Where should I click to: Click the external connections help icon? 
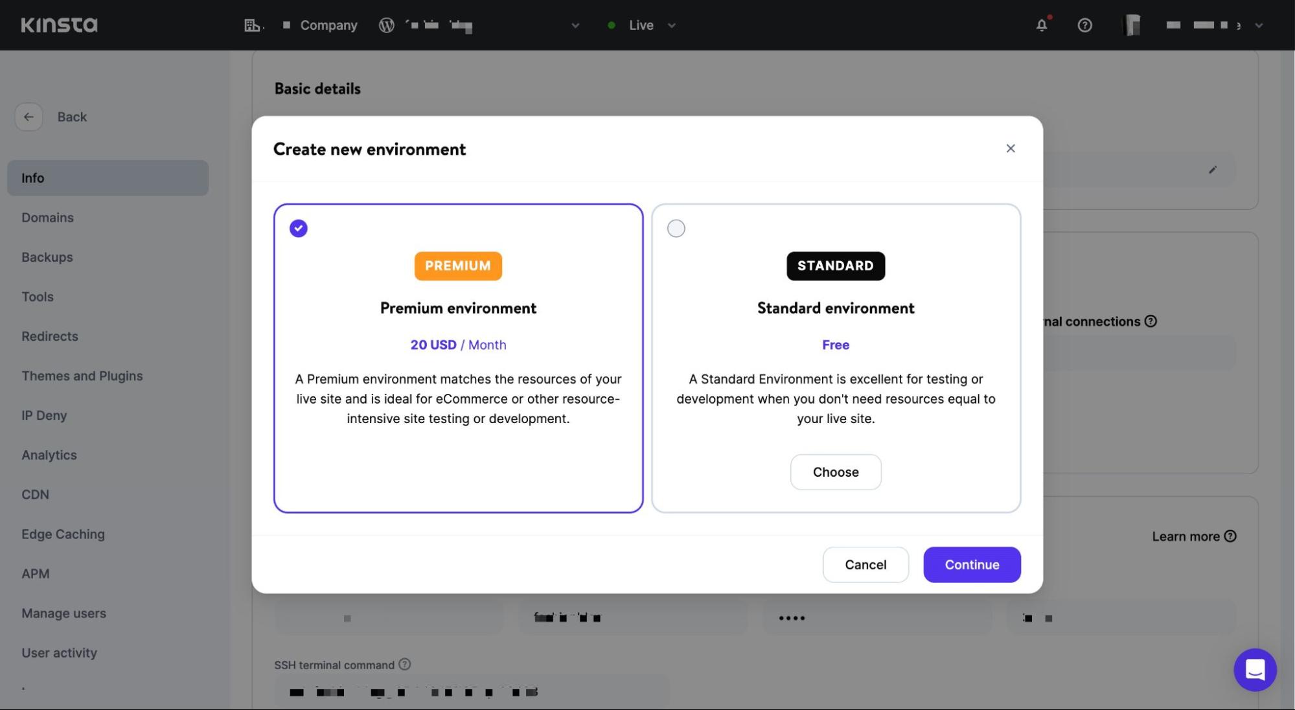pos(1151,321)
